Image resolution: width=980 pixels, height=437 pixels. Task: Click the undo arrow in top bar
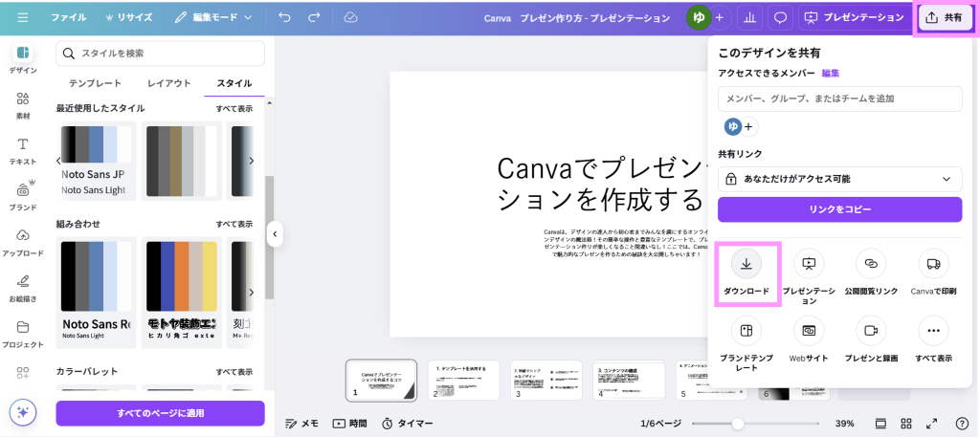pyautogui.click(x=284, y=17)
